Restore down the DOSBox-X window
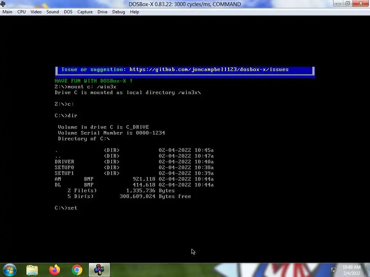This screenshot has height=277, width=370. point(348,4)
